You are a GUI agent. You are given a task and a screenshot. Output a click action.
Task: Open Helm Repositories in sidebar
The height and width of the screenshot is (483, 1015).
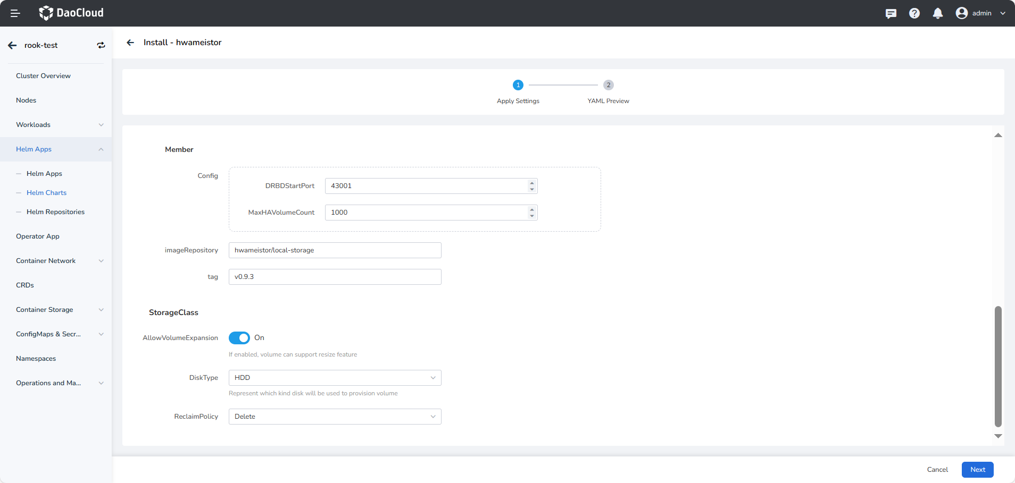pyautogui.click(x=55, y=212)
